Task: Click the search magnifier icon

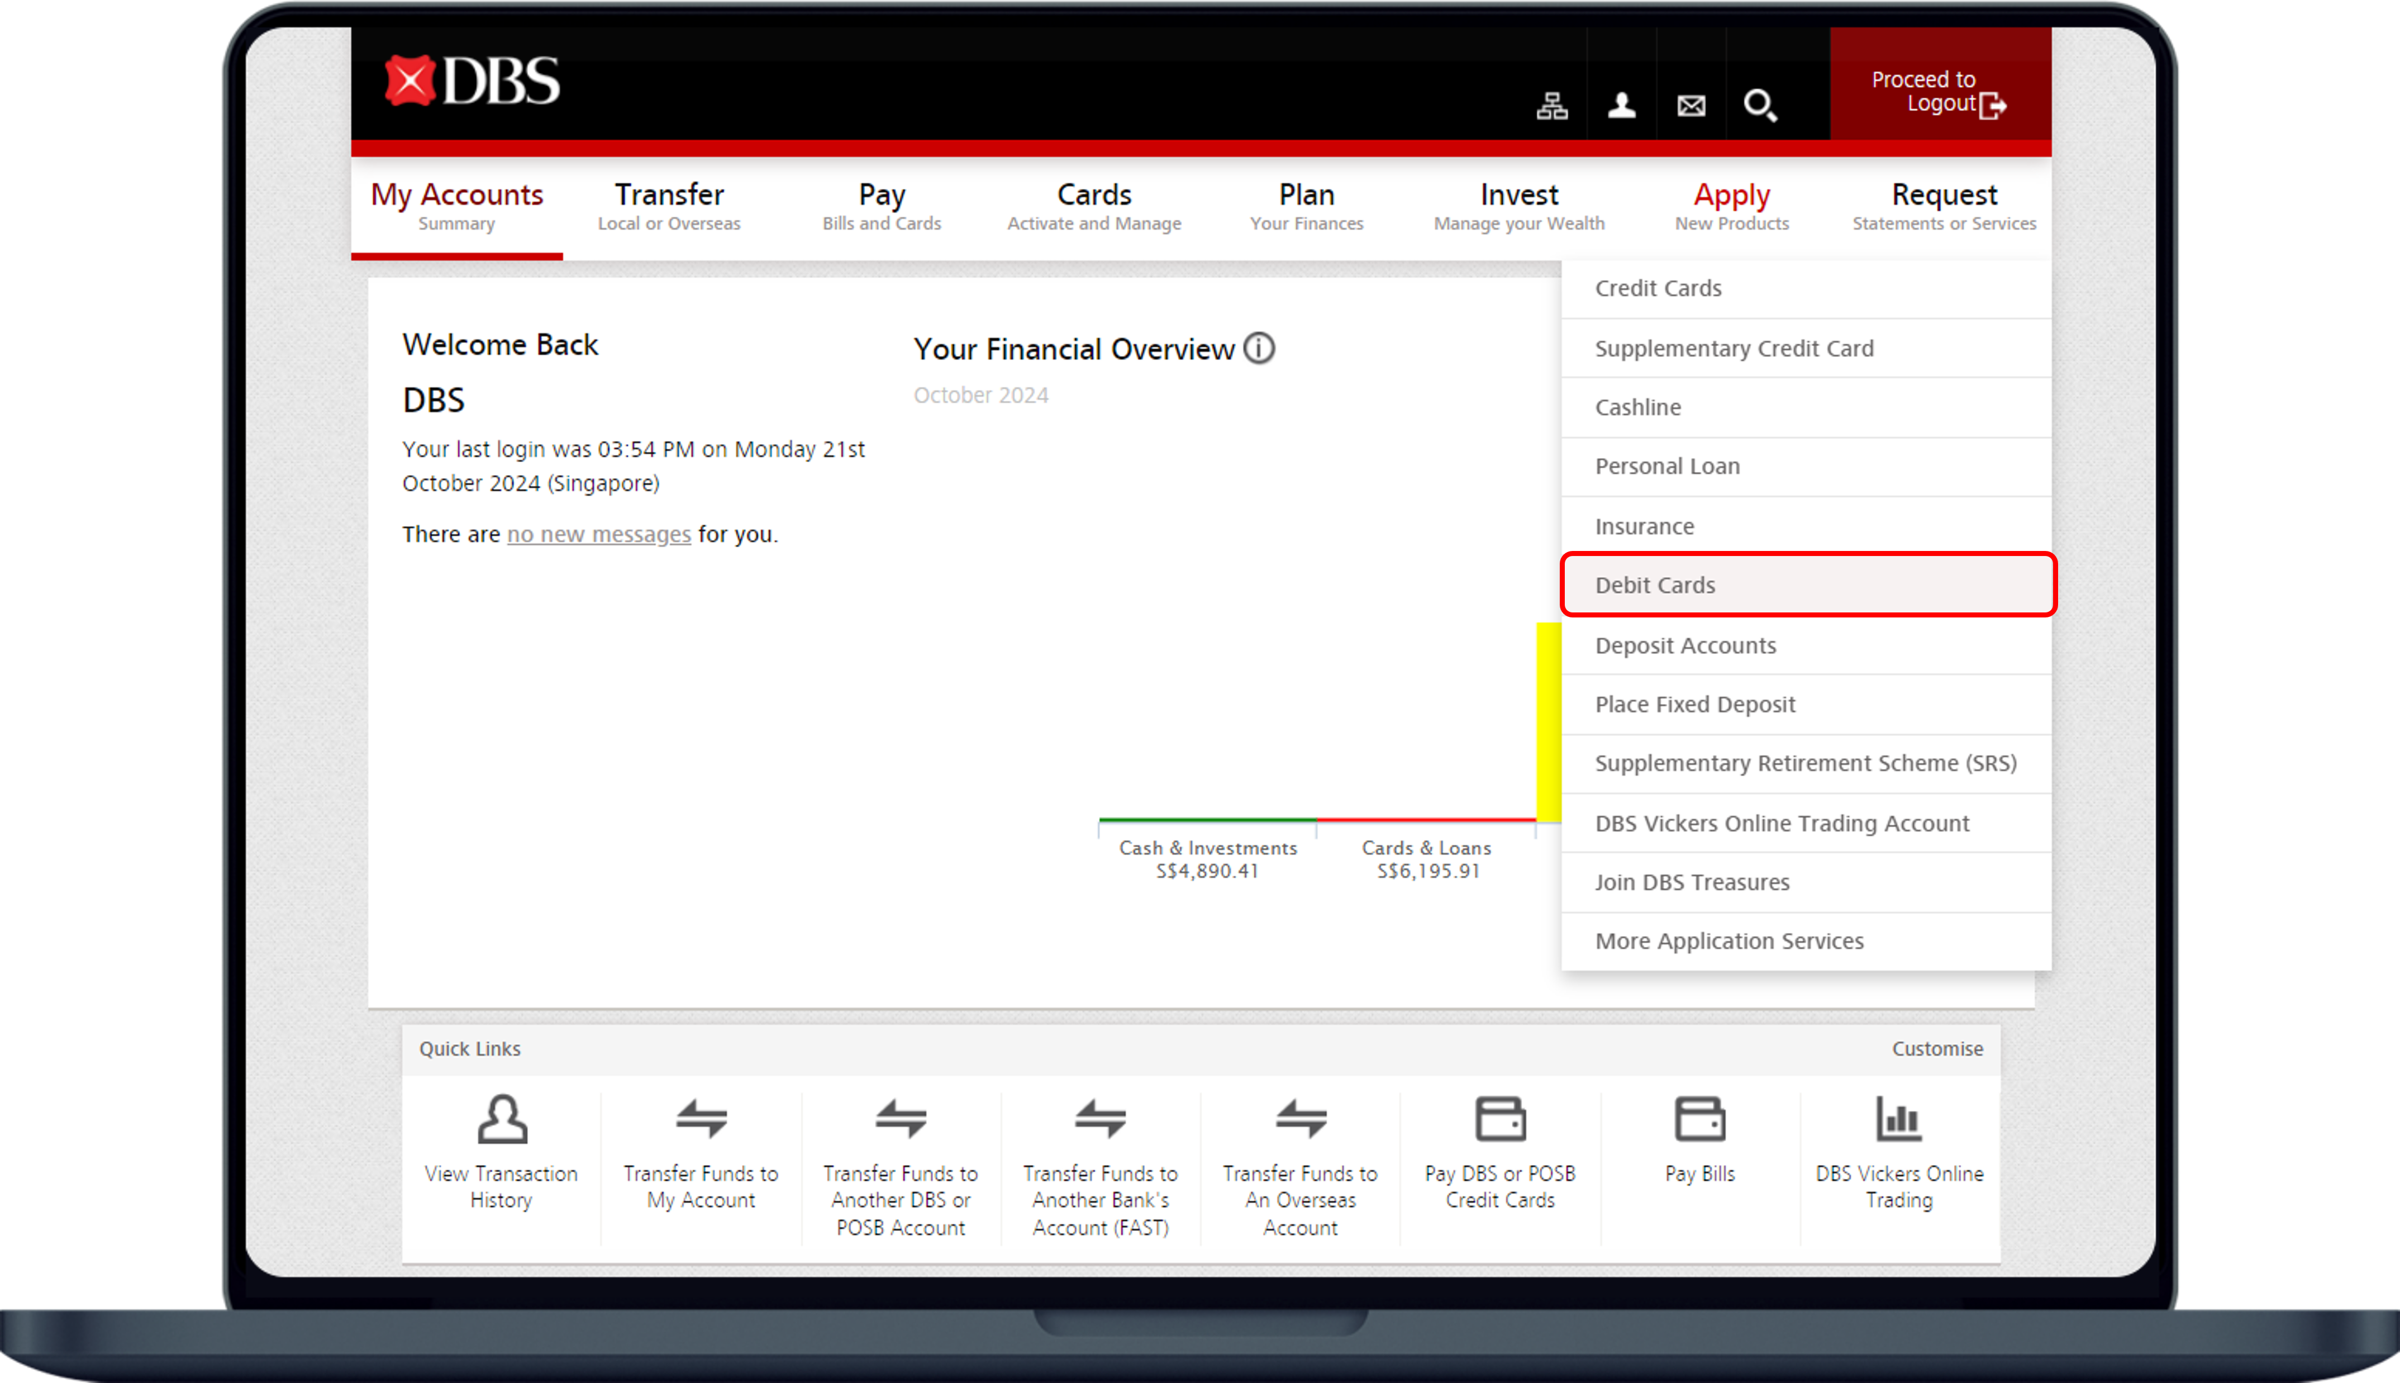Action: [x=1760, y=106]
